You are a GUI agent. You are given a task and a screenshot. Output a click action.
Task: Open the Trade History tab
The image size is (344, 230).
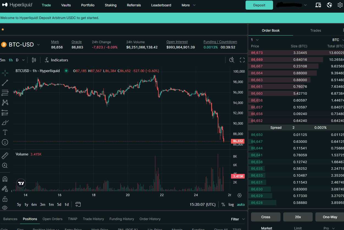click(x=93, y=219)
